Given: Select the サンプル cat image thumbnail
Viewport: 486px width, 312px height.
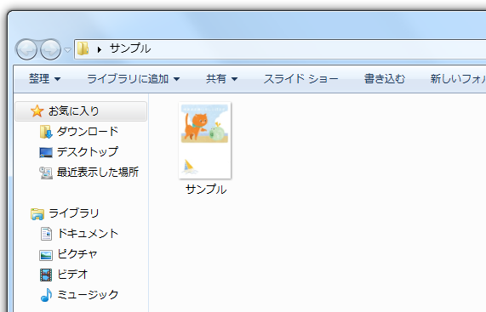Looking at the screenshot, I should 205,140.
